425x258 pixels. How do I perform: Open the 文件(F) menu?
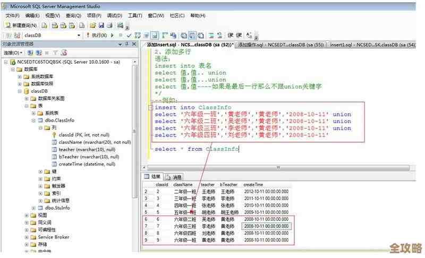click(13, 16)
